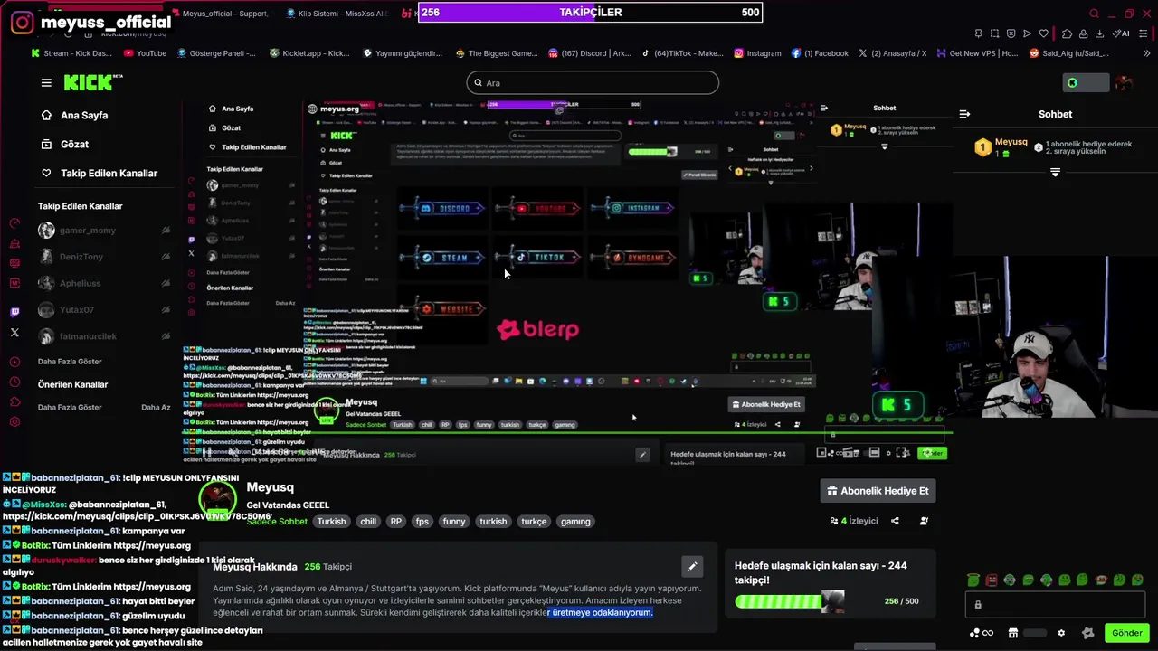1158x651 pixels.
Task: Open the Stream - Kick Dashboard bookmark
Action: (71, 53)
